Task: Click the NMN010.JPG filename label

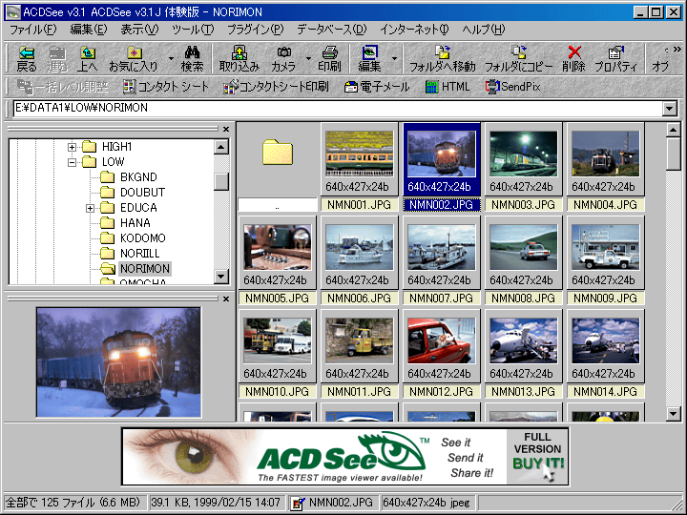Action: [278, 392]
